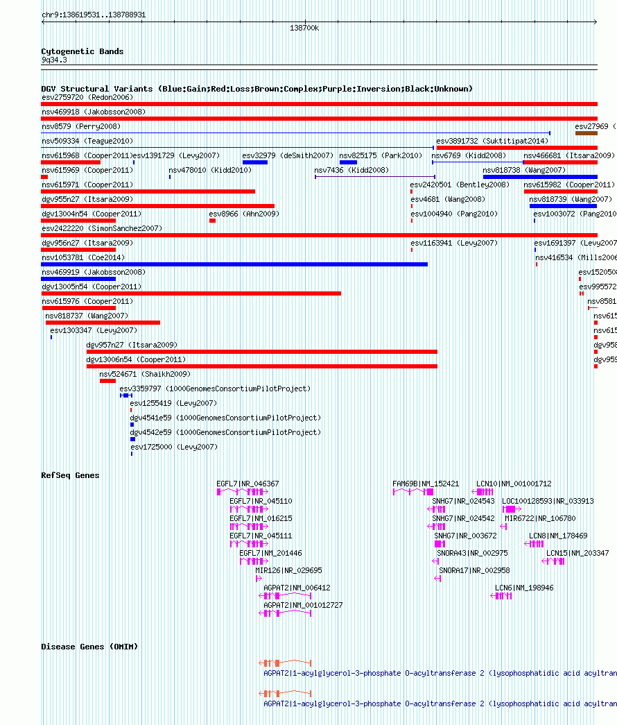Open the LCN10|NM_001001712 gene glyph

pyautogui.click(x=482, y=492)
